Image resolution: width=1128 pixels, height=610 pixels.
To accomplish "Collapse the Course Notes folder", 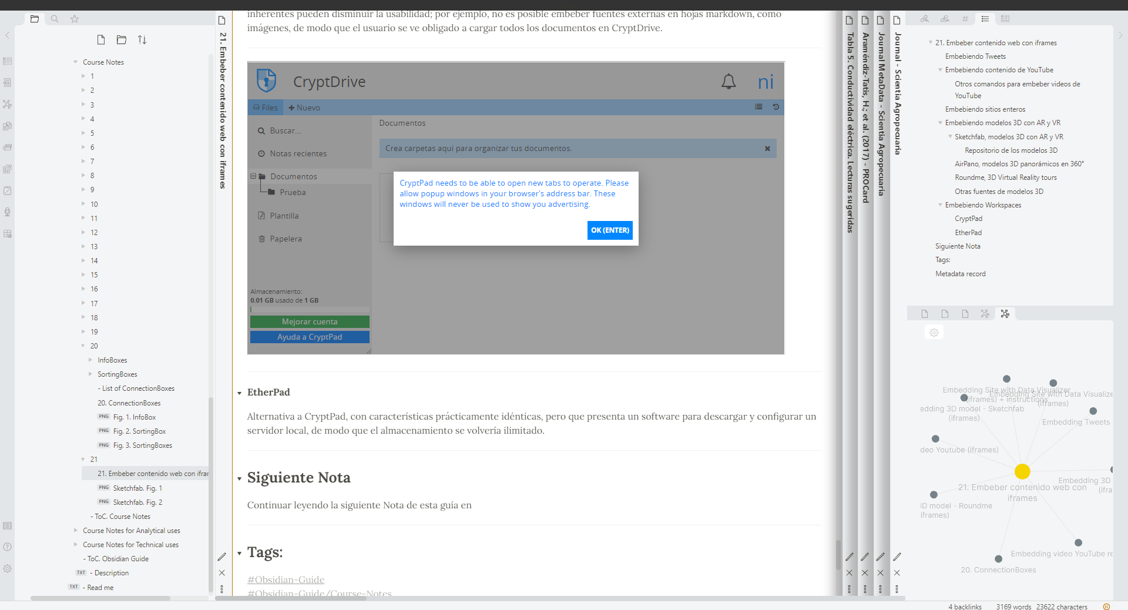I will [x=75, y=62].
